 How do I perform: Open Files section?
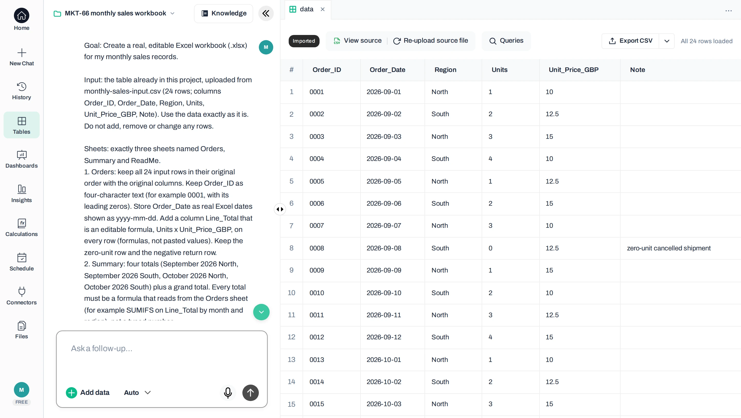(22, 330)
